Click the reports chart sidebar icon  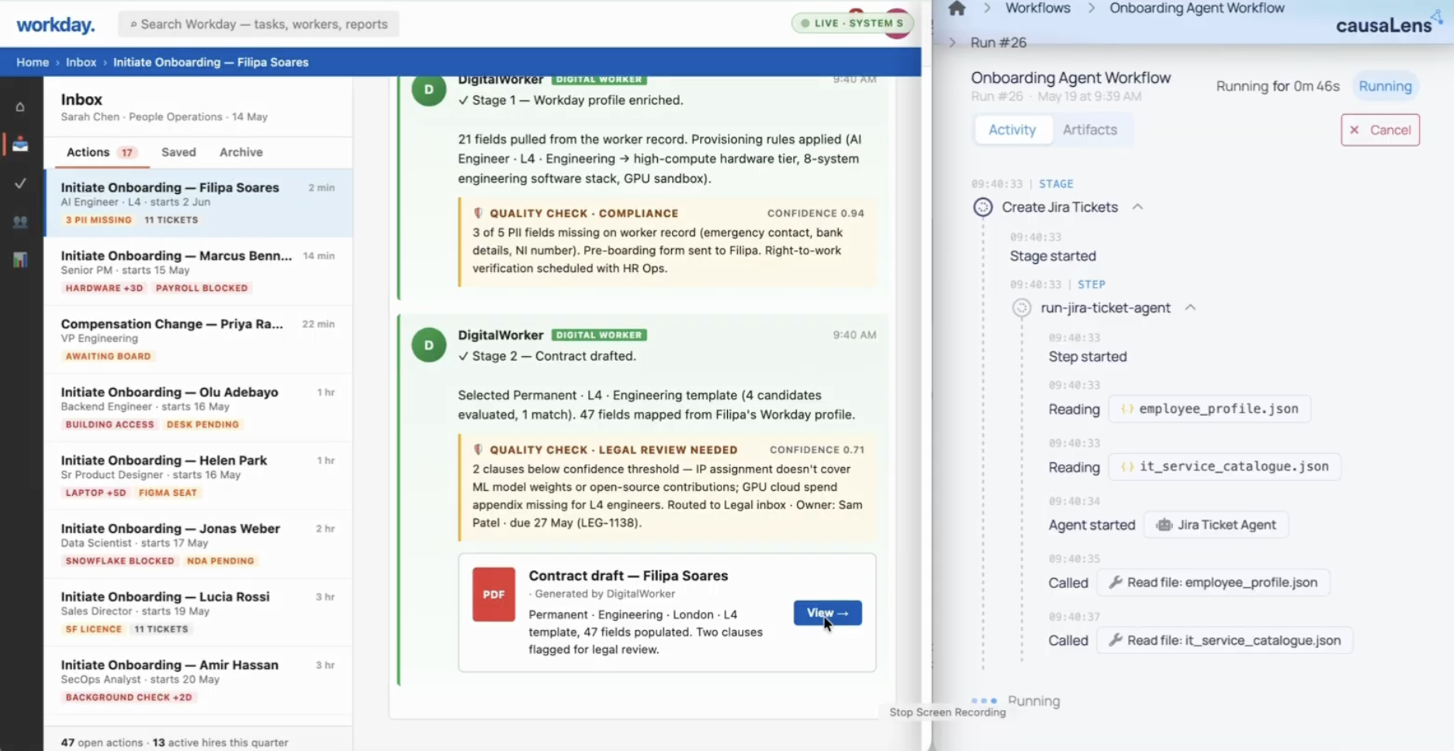point(20,260)
